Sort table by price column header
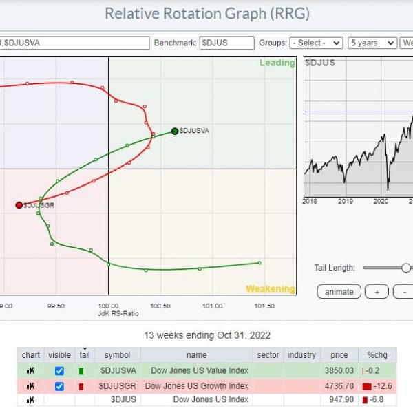 339,354
